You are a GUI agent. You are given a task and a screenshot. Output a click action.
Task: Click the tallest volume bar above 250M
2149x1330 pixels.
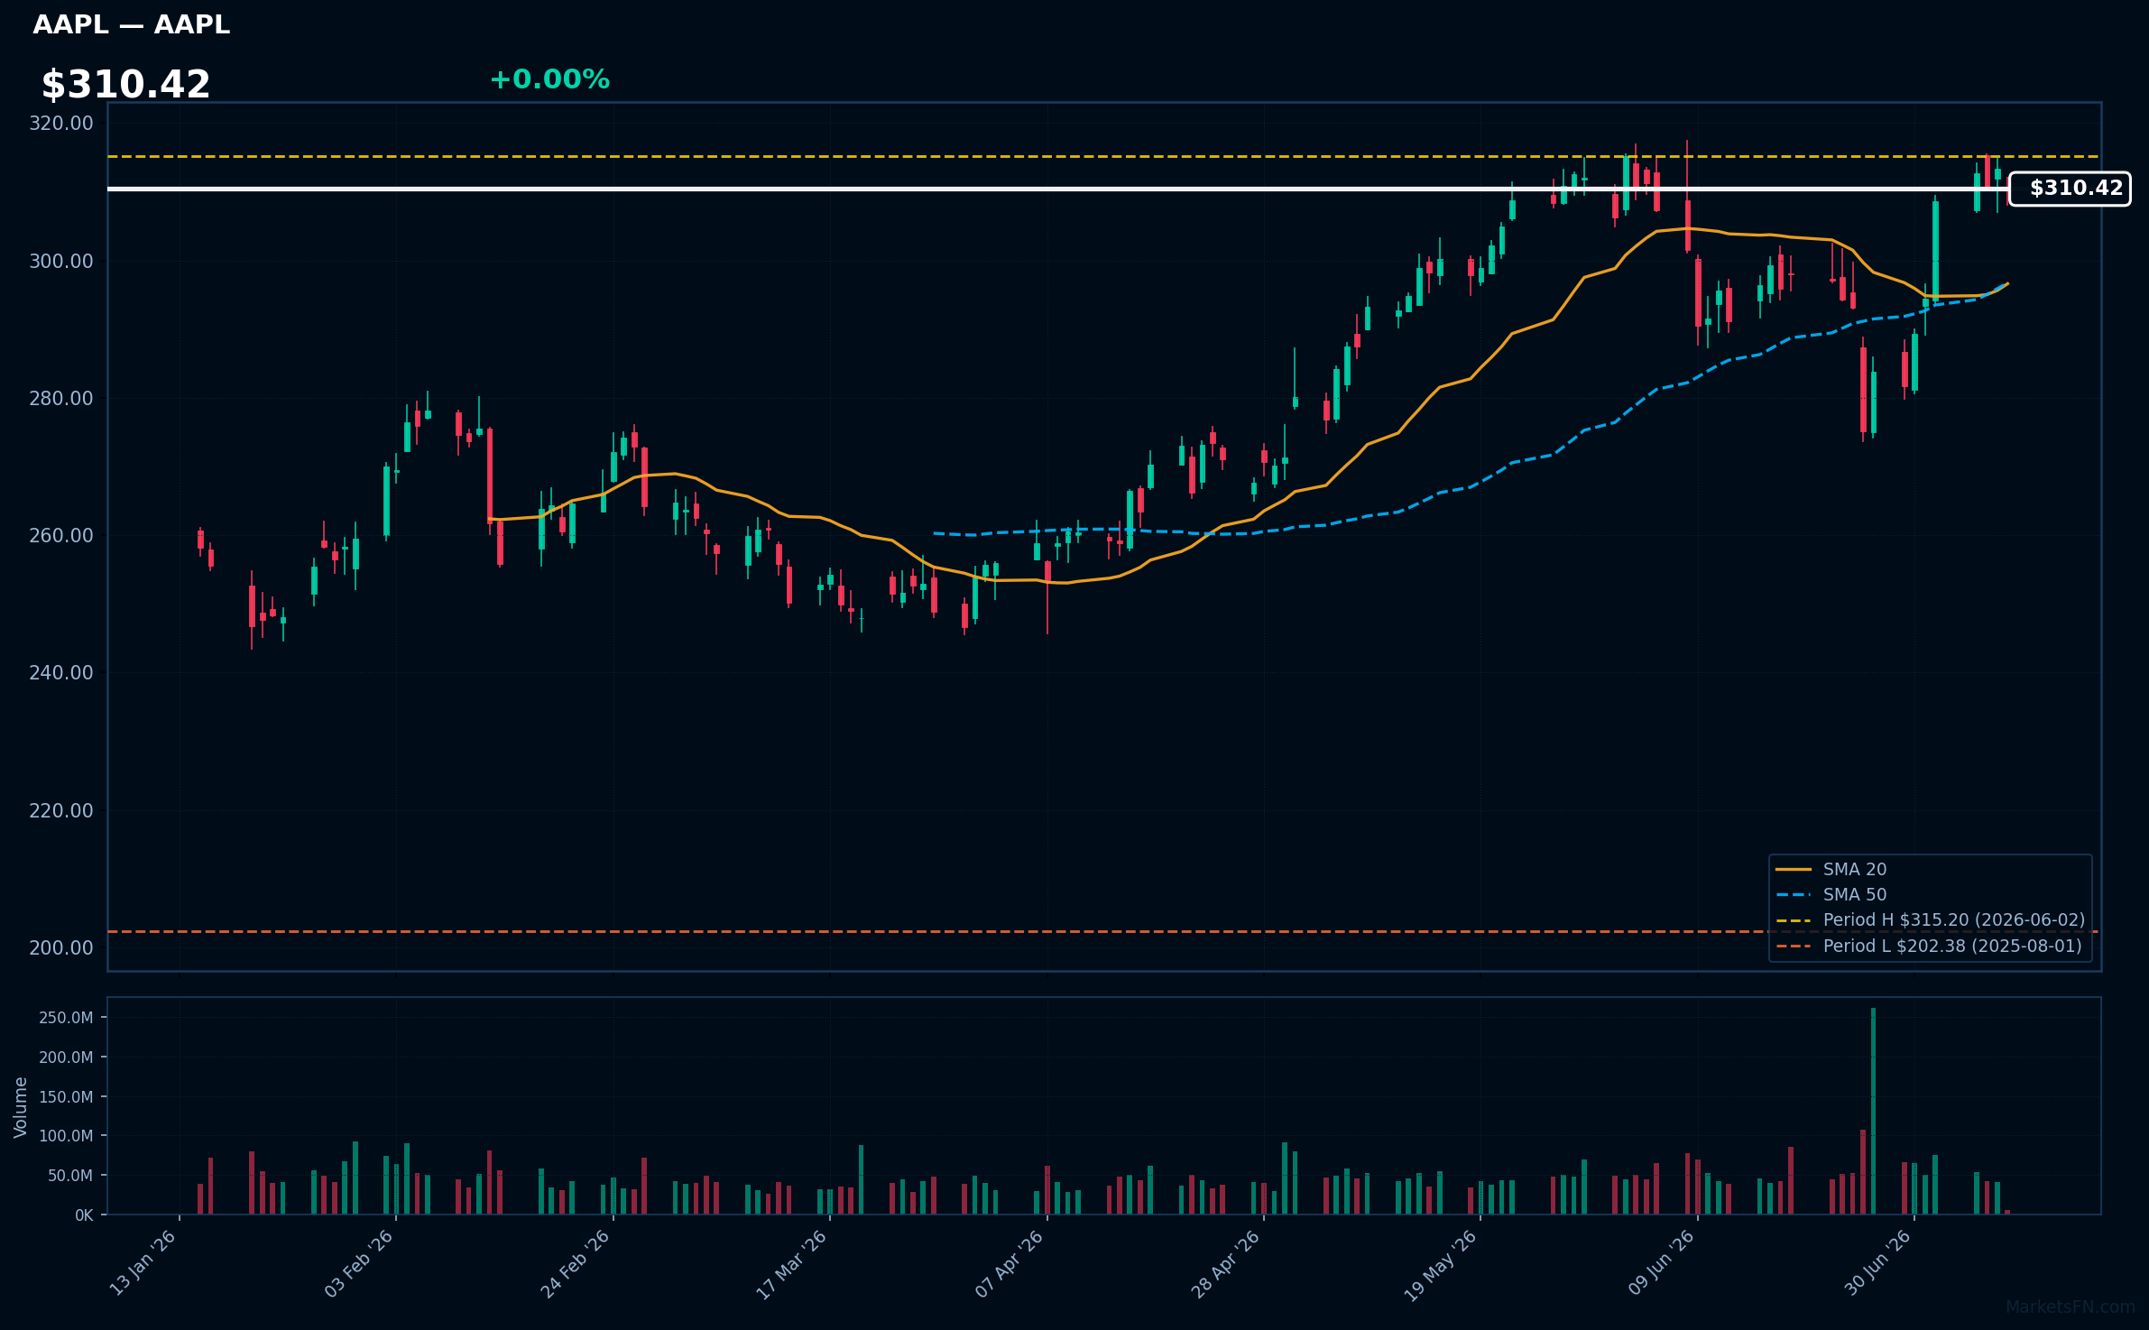(x=1873, y=1111)
